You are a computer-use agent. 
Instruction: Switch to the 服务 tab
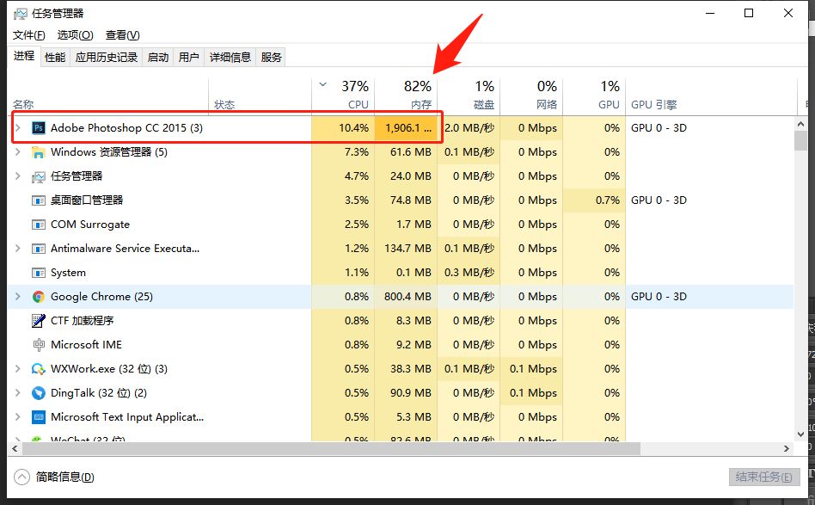click(x=272, y=57)
